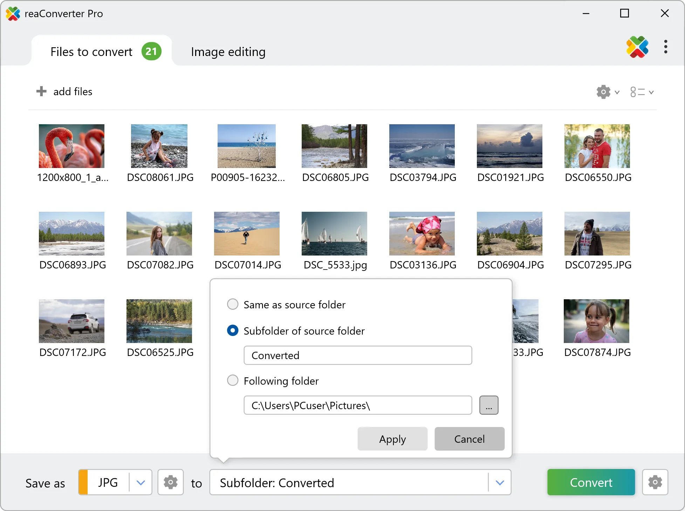Open format settings gear beside JPG
Image resolution: width=685 pixels, height=511 pixels.
[x=170, y=482]
